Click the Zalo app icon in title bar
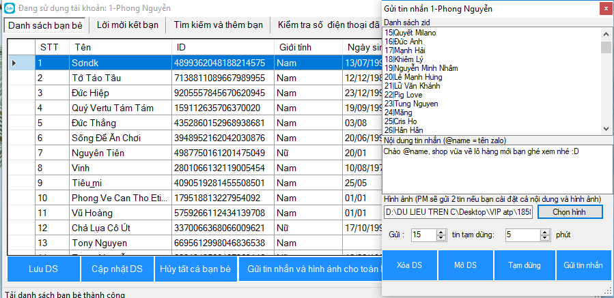This screenshot has width=614, height=298. click(x=9, y=8)
